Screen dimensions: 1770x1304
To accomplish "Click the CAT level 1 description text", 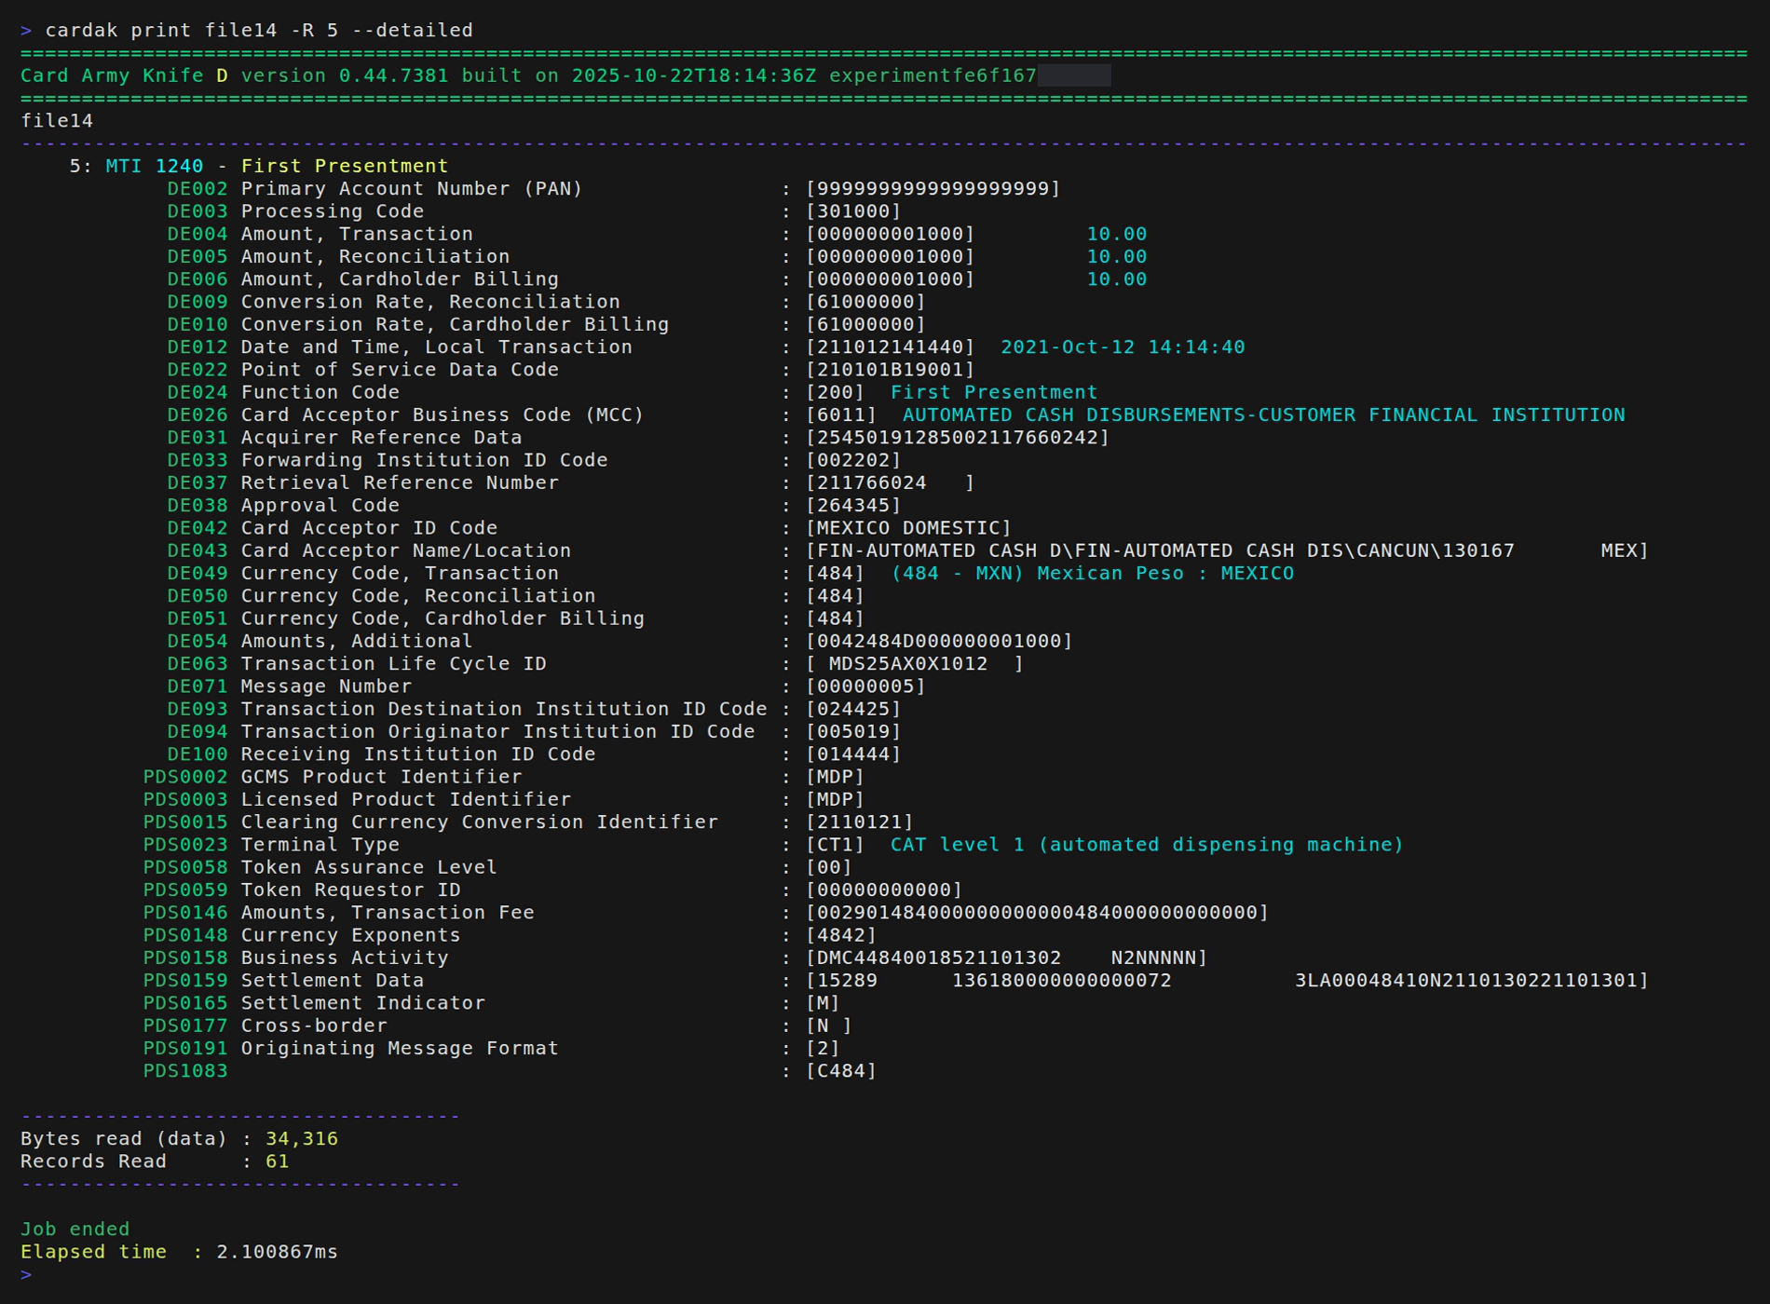I will tap(1146, 844).
